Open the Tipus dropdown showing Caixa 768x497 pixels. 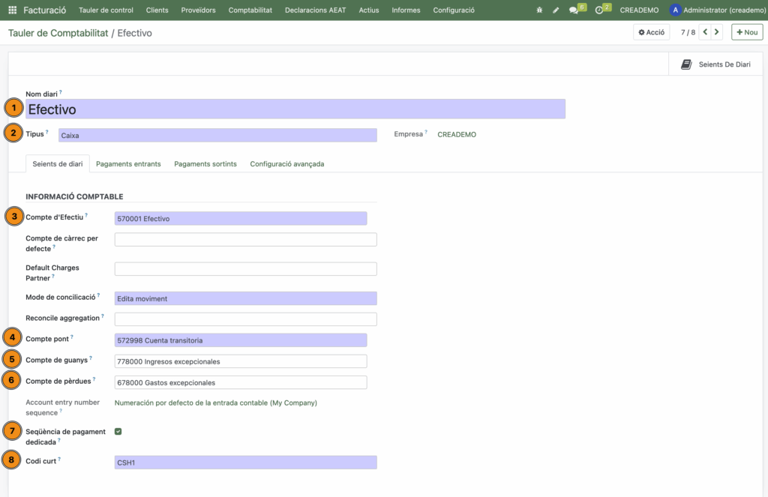pos(217,136)
